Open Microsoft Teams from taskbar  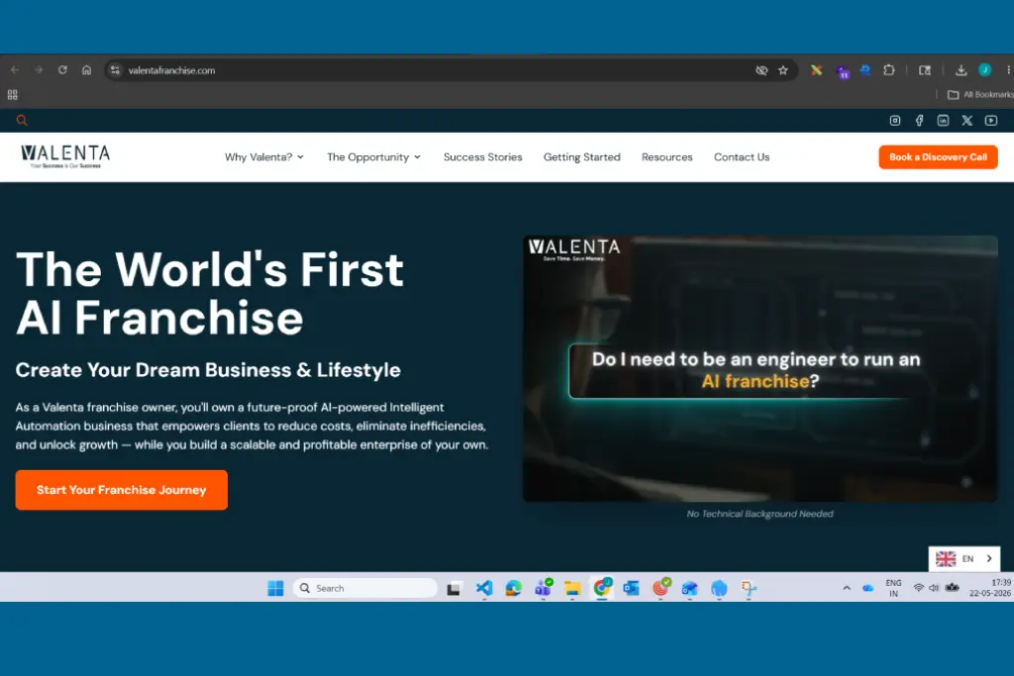(x=544, y=588)
